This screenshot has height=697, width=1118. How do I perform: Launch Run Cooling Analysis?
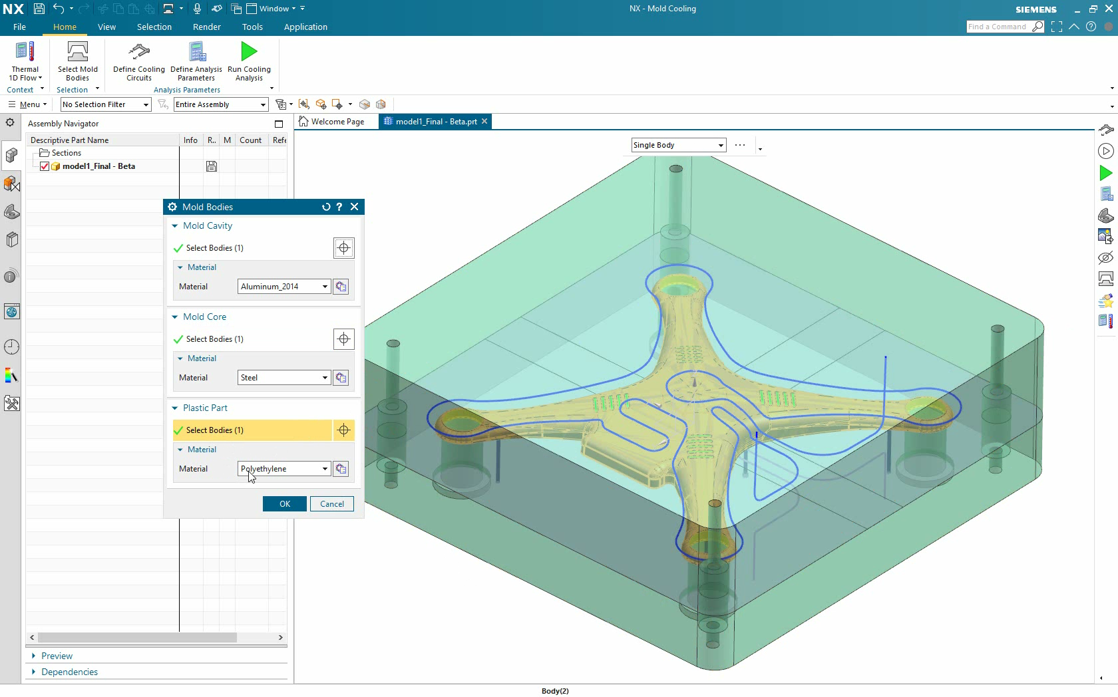click(x=248, y=60)
